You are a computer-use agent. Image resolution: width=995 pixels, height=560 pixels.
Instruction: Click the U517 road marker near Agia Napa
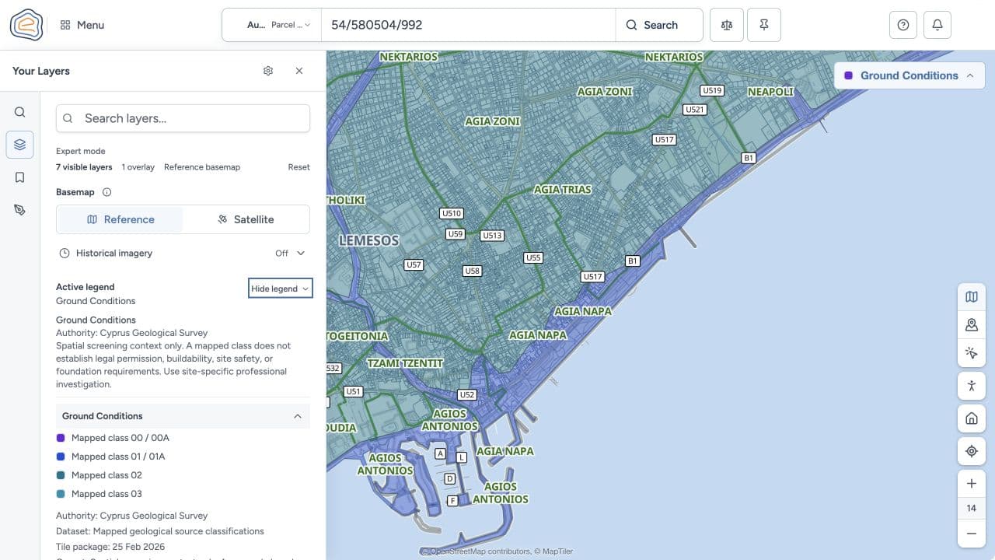click(593, 276)
